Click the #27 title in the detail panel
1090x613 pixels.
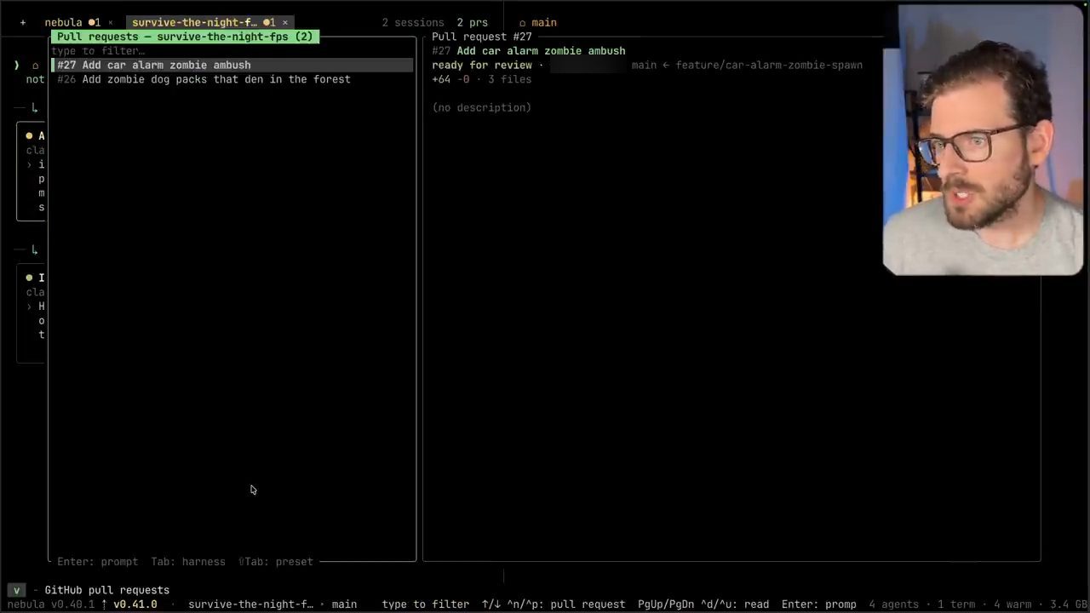[529, 51]
